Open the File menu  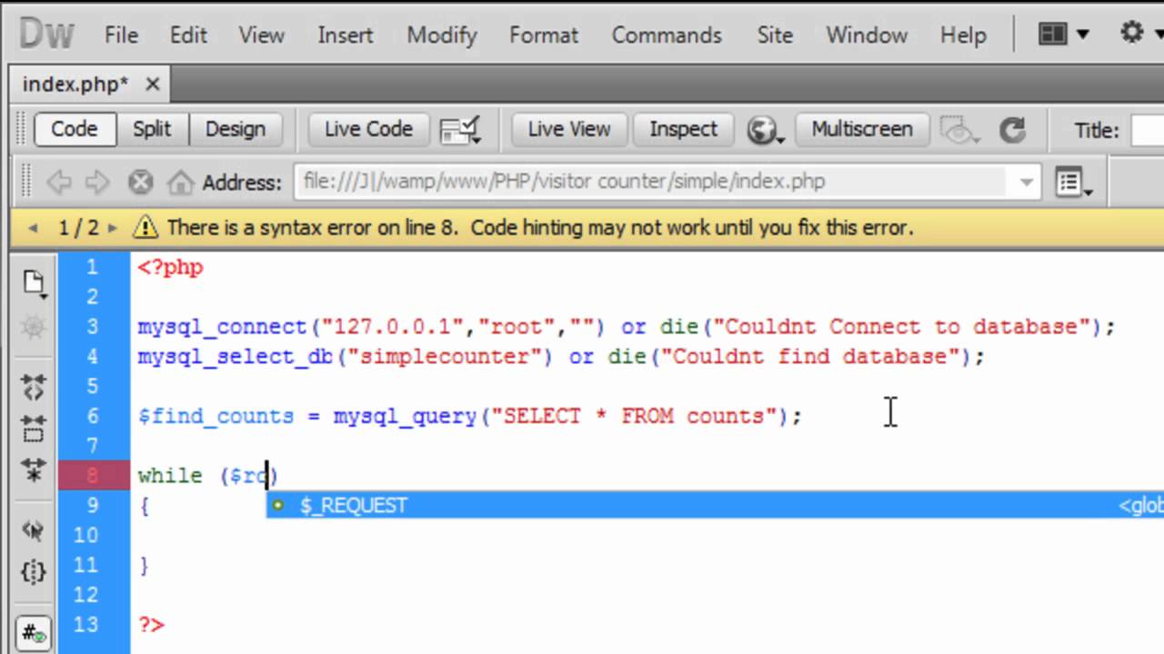pos(121,35)
